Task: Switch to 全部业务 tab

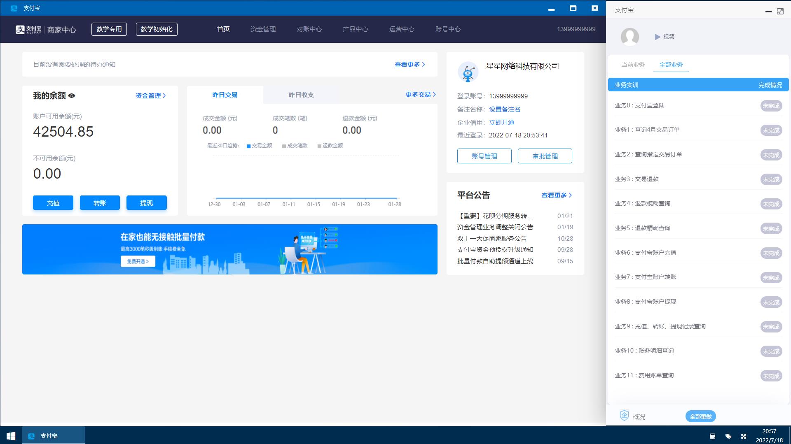Action: [x=671, y=65]
